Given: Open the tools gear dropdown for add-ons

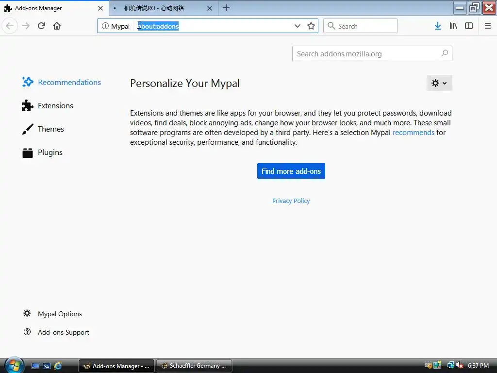Looking at the screenshot, I should (439, 83).
